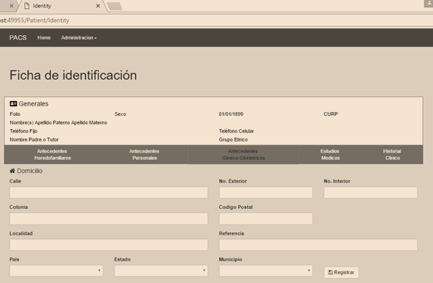Switch to Antecedentes Personales tab
This screenshot has width=433, height=283.
144,155
